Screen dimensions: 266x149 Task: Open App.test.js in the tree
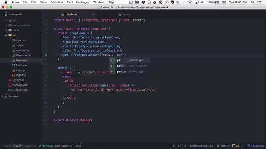click(22, 50)
